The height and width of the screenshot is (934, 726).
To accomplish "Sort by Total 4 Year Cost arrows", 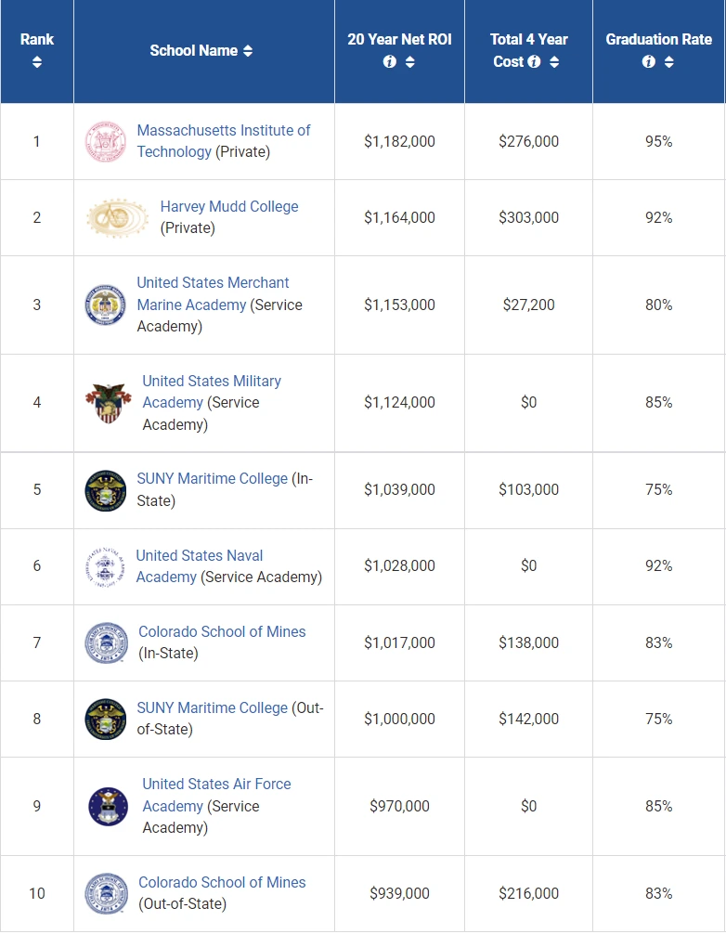I will (x=554, y=62).
